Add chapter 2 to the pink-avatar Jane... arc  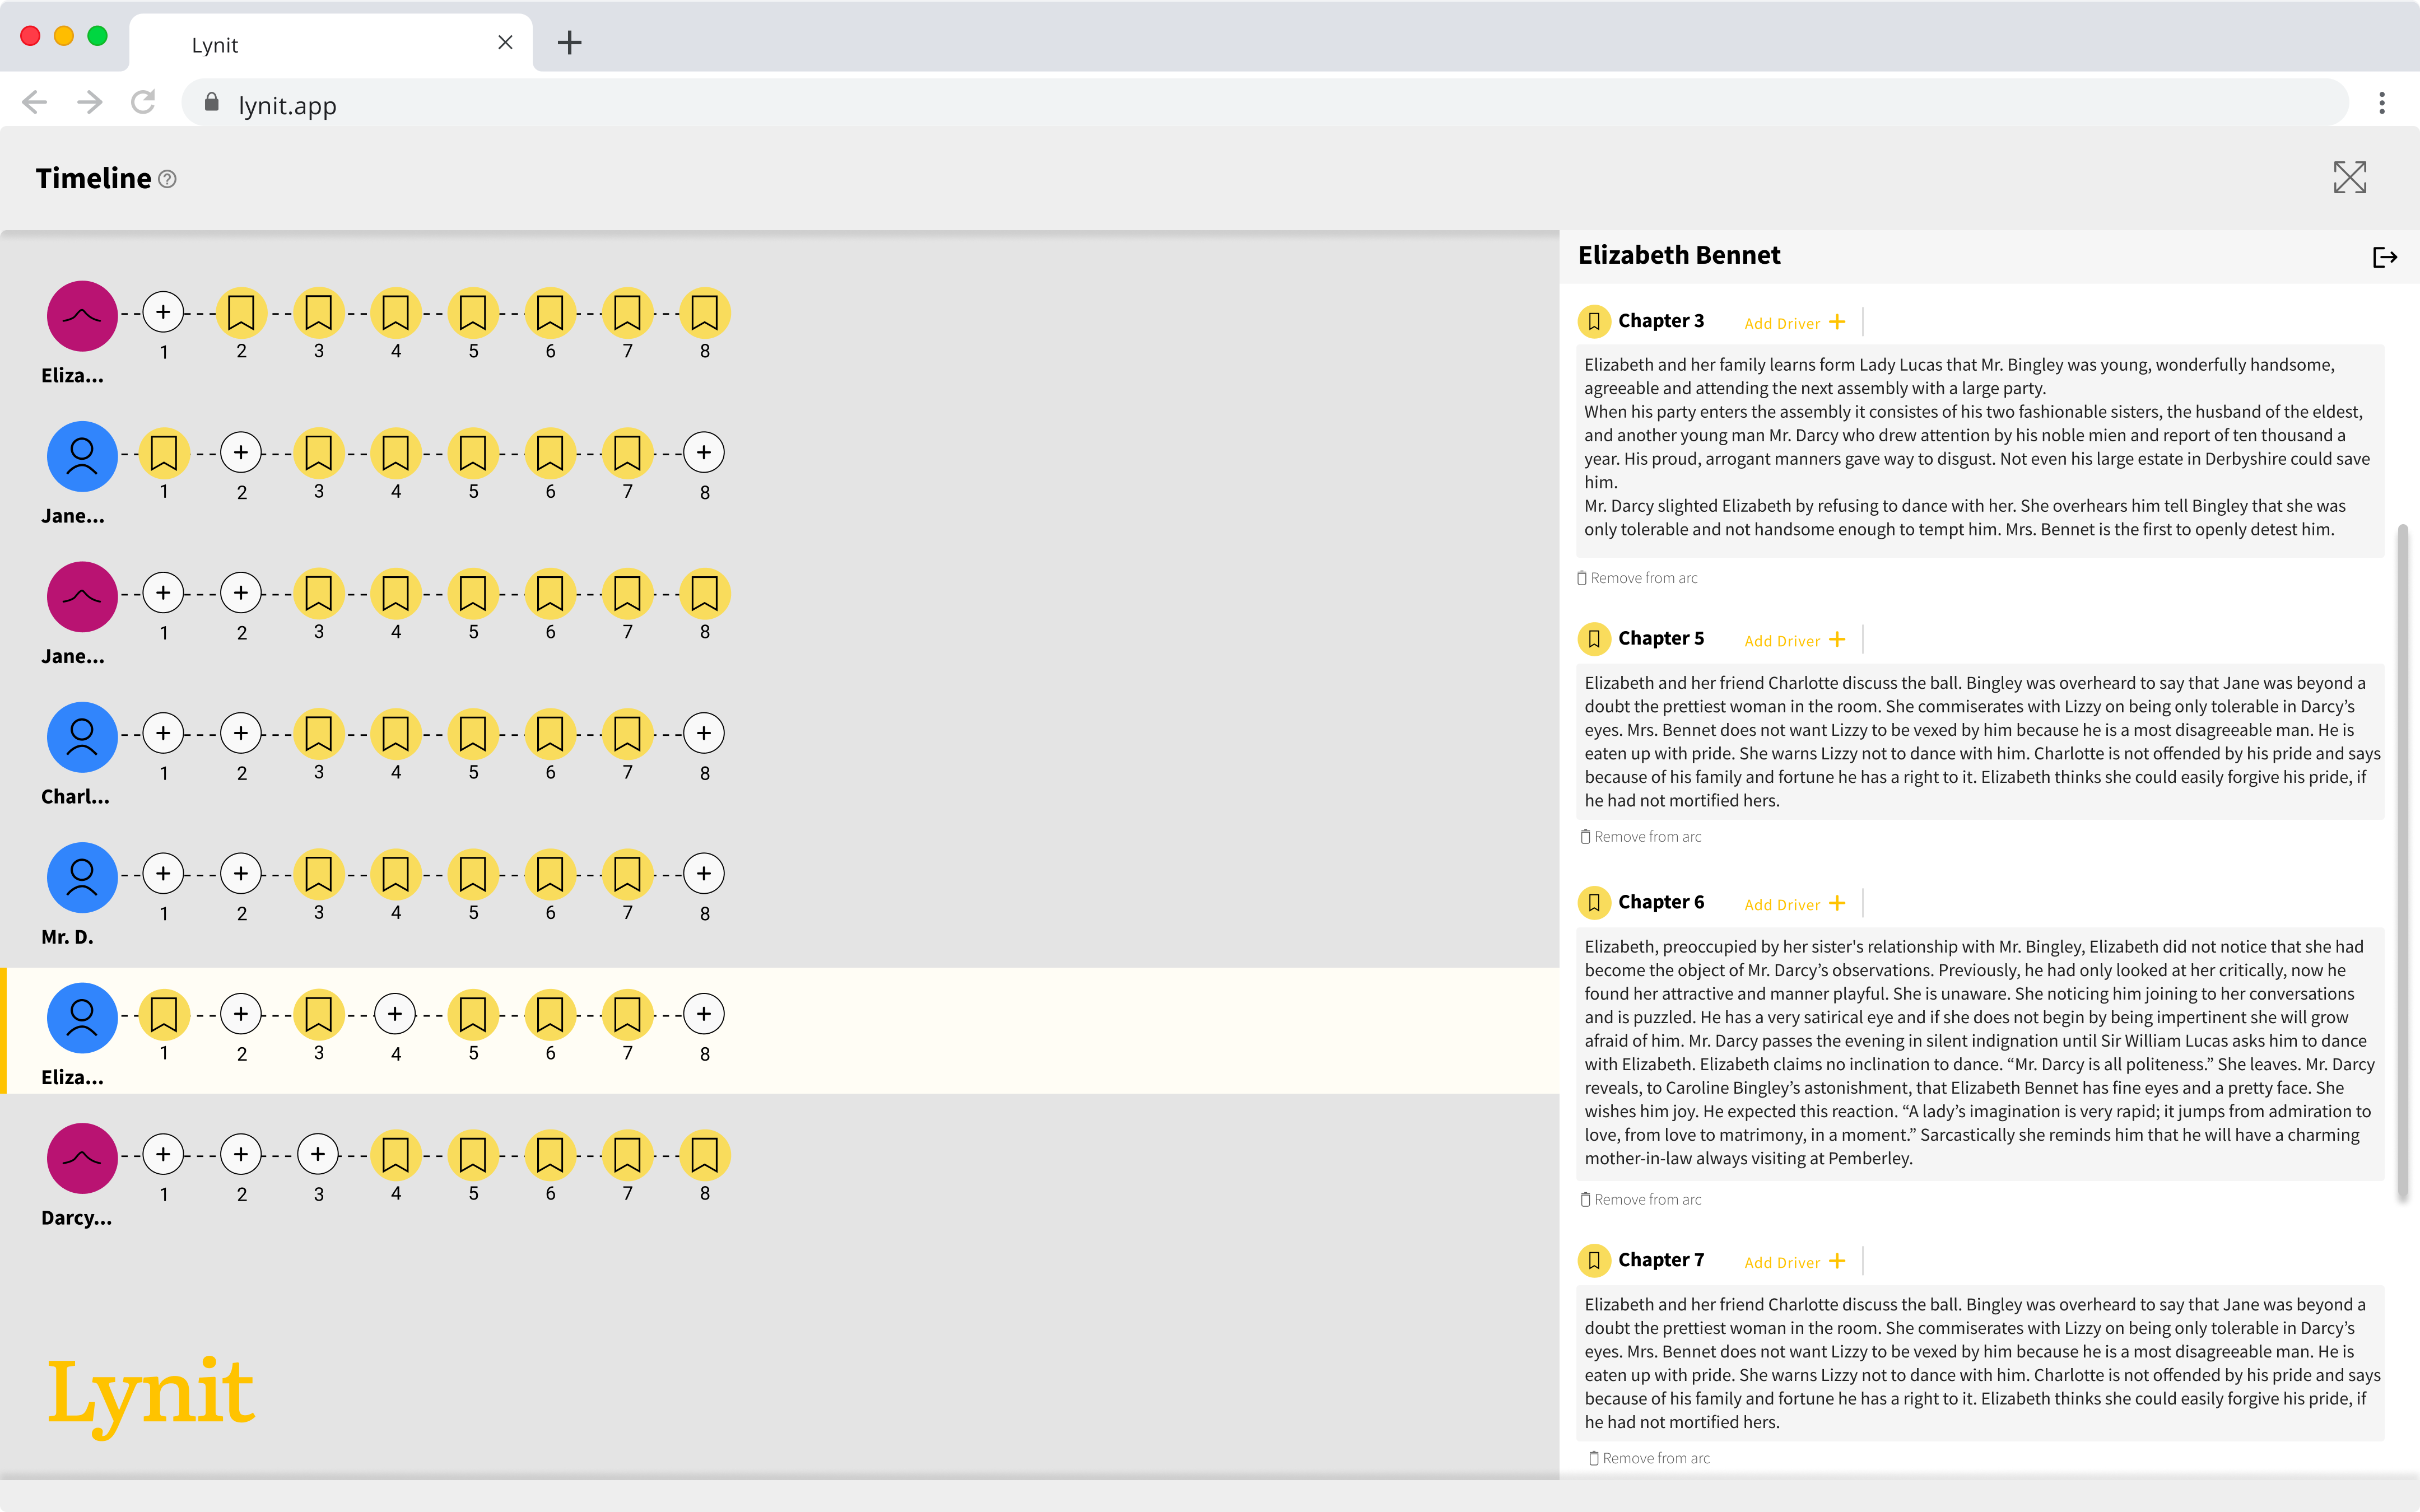pyautogui.click(x=241, y=593)
